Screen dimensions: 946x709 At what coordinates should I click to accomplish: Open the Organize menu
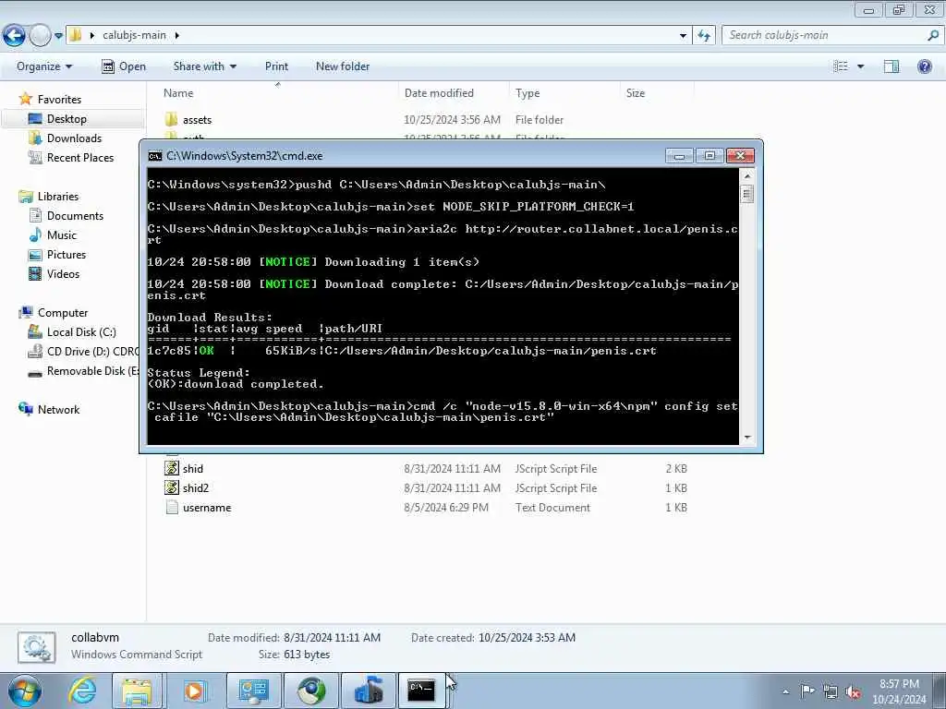(x=44, y=66)
